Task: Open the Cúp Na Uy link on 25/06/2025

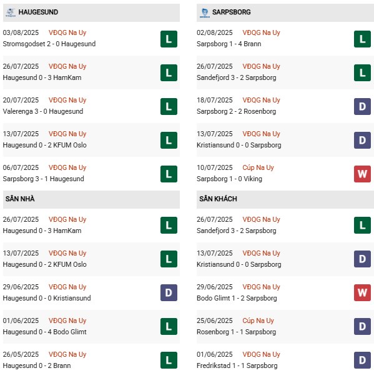Action: coord(258,321)
